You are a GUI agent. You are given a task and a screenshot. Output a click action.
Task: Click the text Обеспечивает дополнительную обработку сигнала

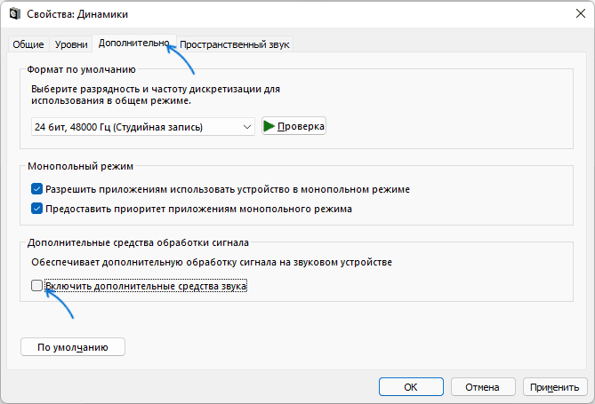[212, 262]
